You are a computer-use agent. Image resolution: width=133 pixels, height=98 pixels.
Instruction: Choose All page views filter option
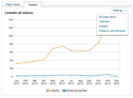click(107, 17)
